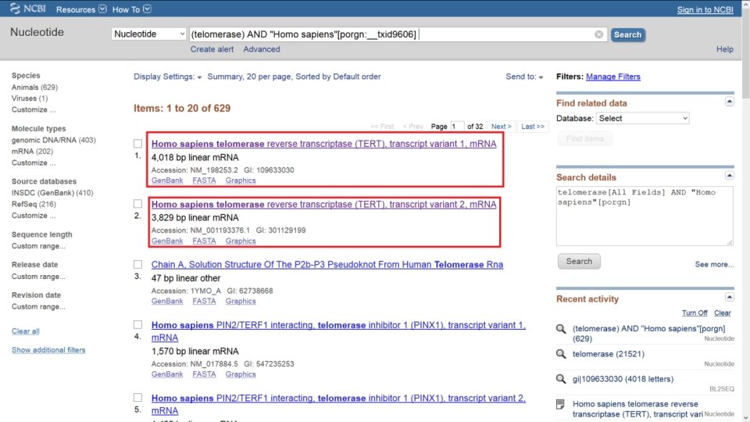Click Create alert link
Screen dimensions: 750x422
pyautogui.click(x=212, y=49)
